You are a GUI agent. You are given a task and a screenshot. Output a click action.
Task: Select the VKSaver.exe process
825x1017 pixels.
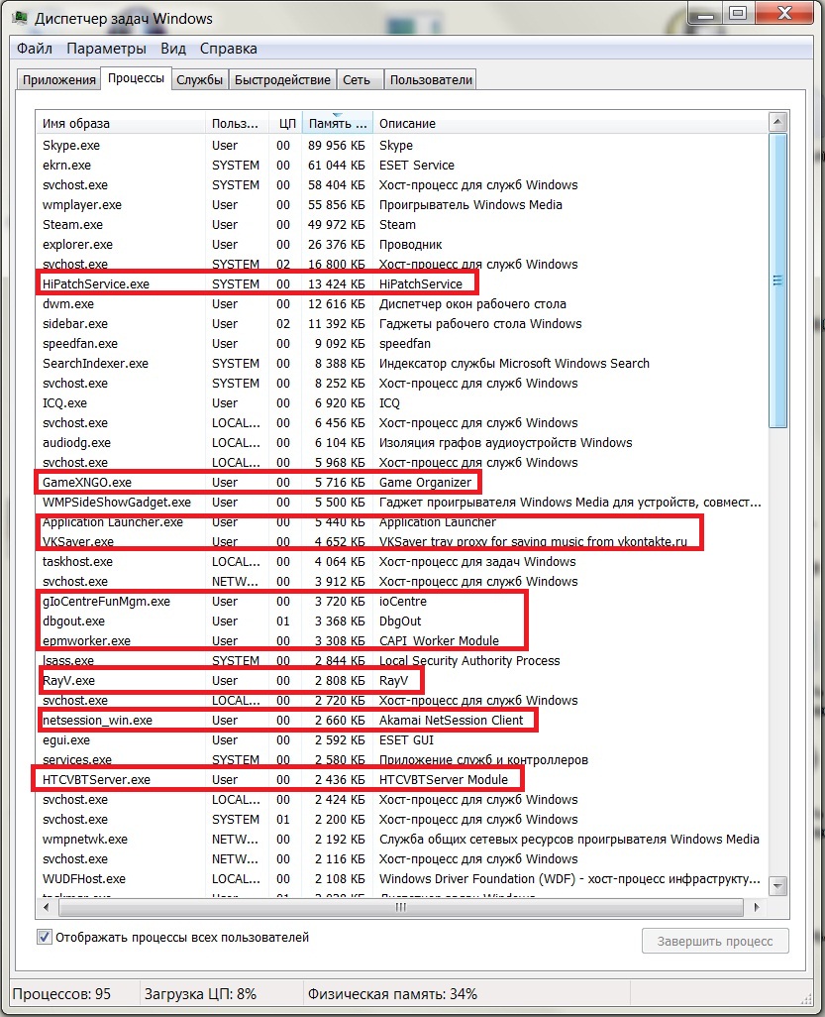[402, 542]
